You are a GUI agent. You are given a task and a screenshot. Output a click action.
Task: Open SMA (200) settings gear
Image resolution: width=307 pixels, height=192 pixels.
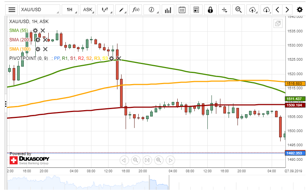38,40
